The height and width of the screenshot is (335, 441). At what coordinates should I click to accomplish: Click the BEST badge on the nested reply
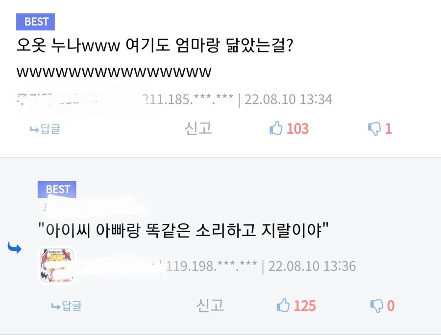[57, 190]
